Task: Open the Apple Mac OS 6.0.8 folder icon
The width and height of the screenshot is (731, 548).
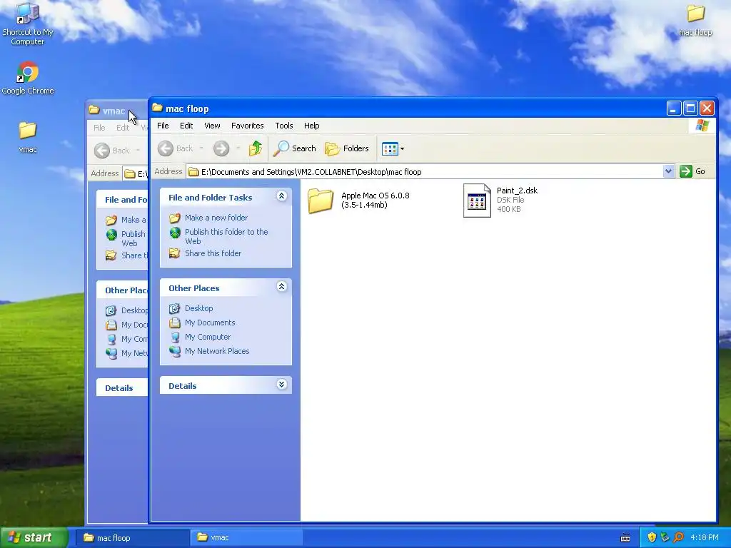Action: coord(321,201)
